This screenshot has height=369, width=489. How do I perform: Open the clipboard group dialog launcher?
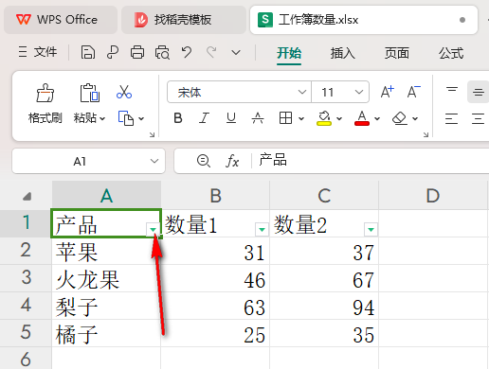coord(152,134)
